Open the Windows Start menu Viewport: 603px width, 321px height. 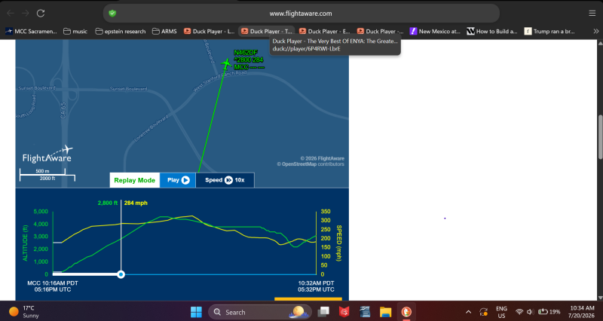click(196, 312)
